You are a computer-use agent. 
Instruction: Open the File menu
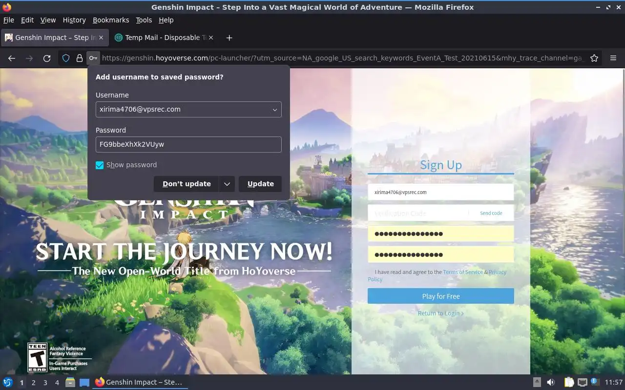pyautogui.click(x=9, y=20)
